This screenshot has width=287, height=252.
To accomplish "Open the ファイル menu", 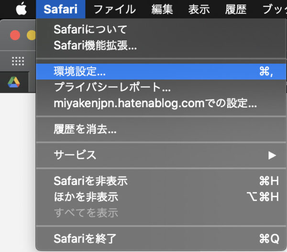I will click(114, 9).
